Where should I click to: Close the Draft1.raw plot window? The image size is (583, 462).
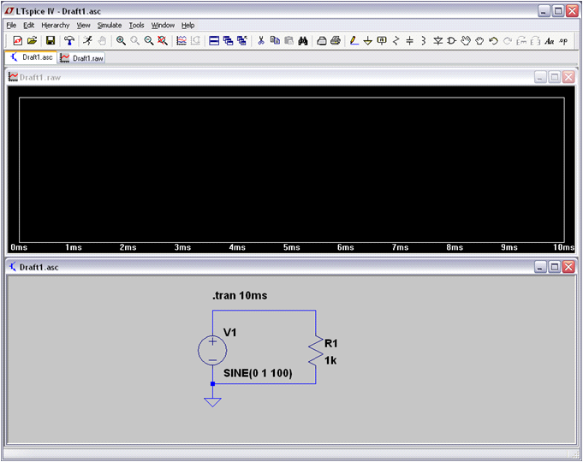point(568,77)
